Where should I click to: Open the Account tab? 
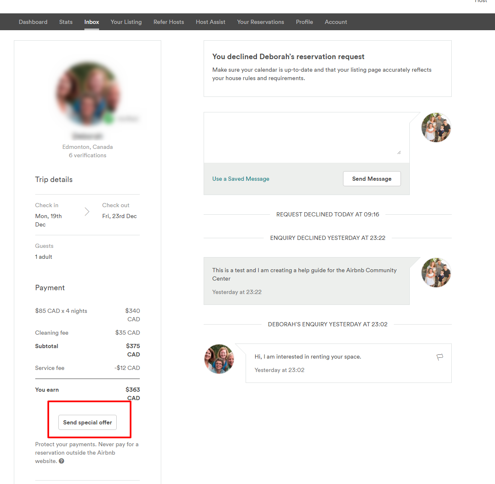click(x=336, y=22)
